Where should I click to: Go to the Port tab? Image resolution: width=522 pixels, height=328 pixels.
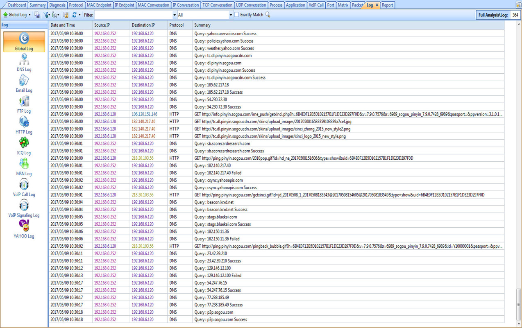[x=331, y=5]
